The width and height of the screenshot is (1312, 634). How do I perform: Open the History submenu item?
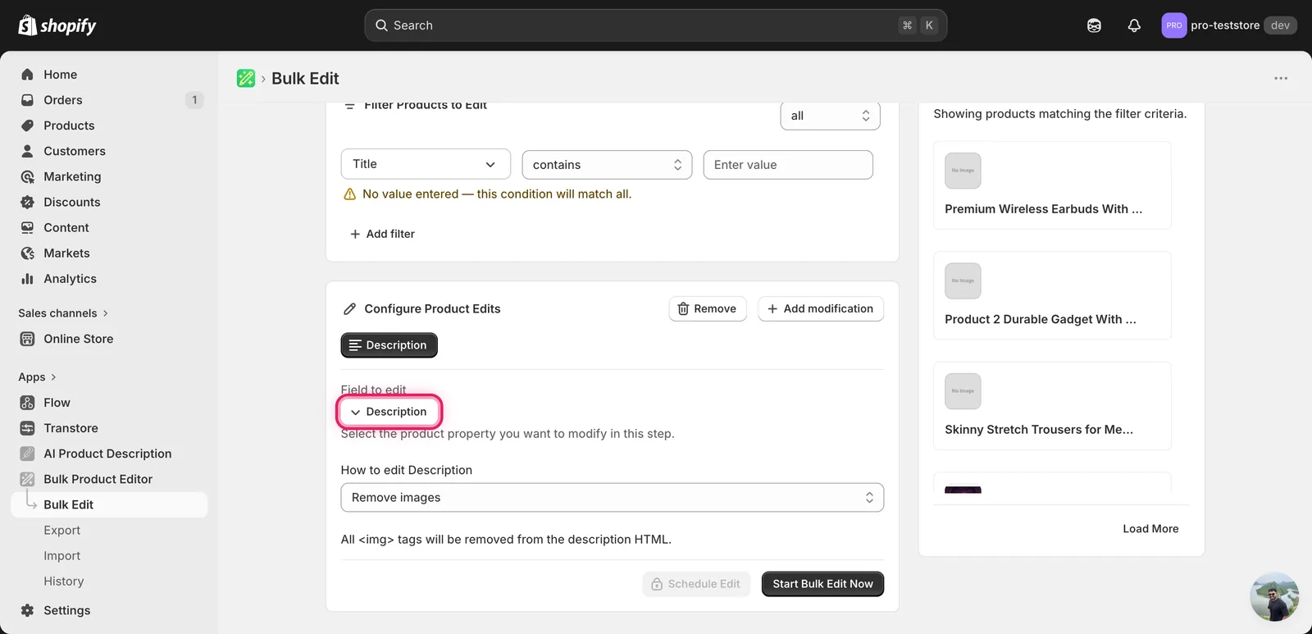63,581
